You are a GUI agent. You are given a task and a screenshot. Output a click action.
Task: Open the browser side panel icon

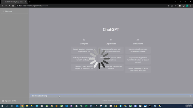click(x=183, y=6)
